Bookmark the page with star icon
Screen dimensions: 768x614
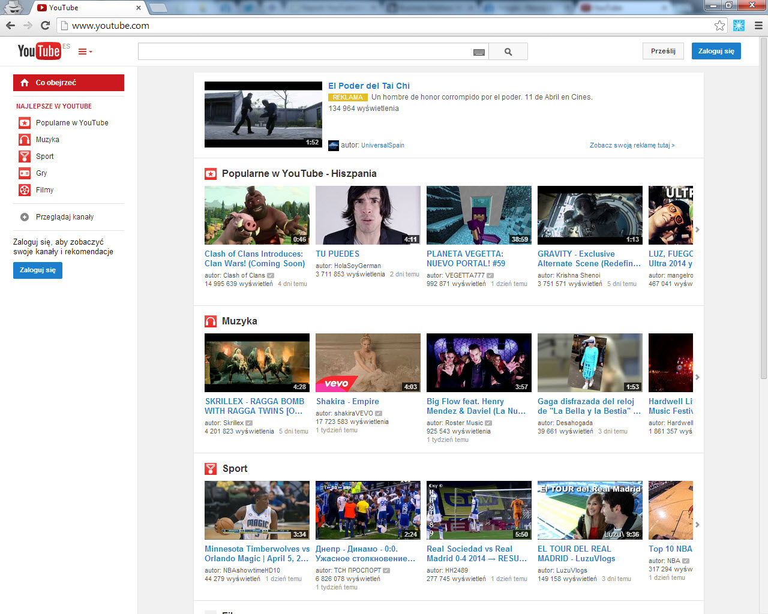click(x=719, y=26)
